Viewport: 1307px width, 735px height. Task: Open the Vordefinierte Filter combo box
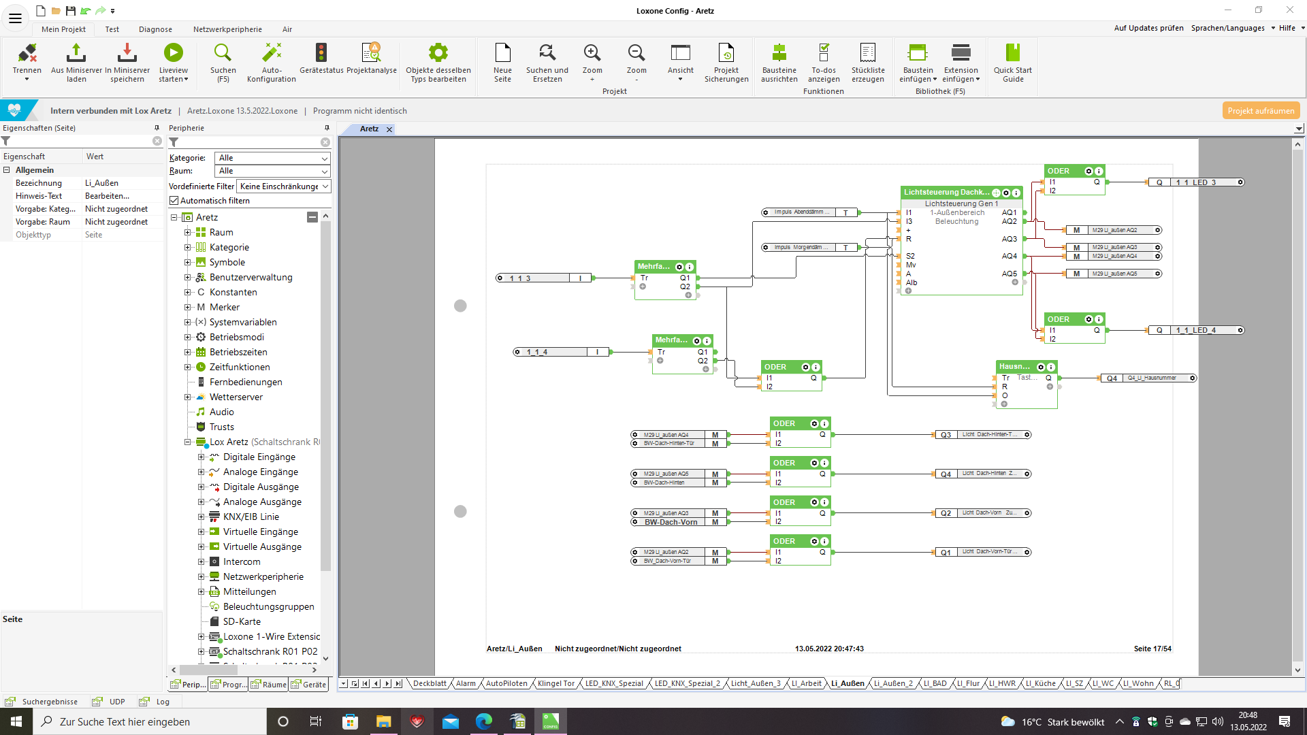pyautogui.click(x=283, y=186)
